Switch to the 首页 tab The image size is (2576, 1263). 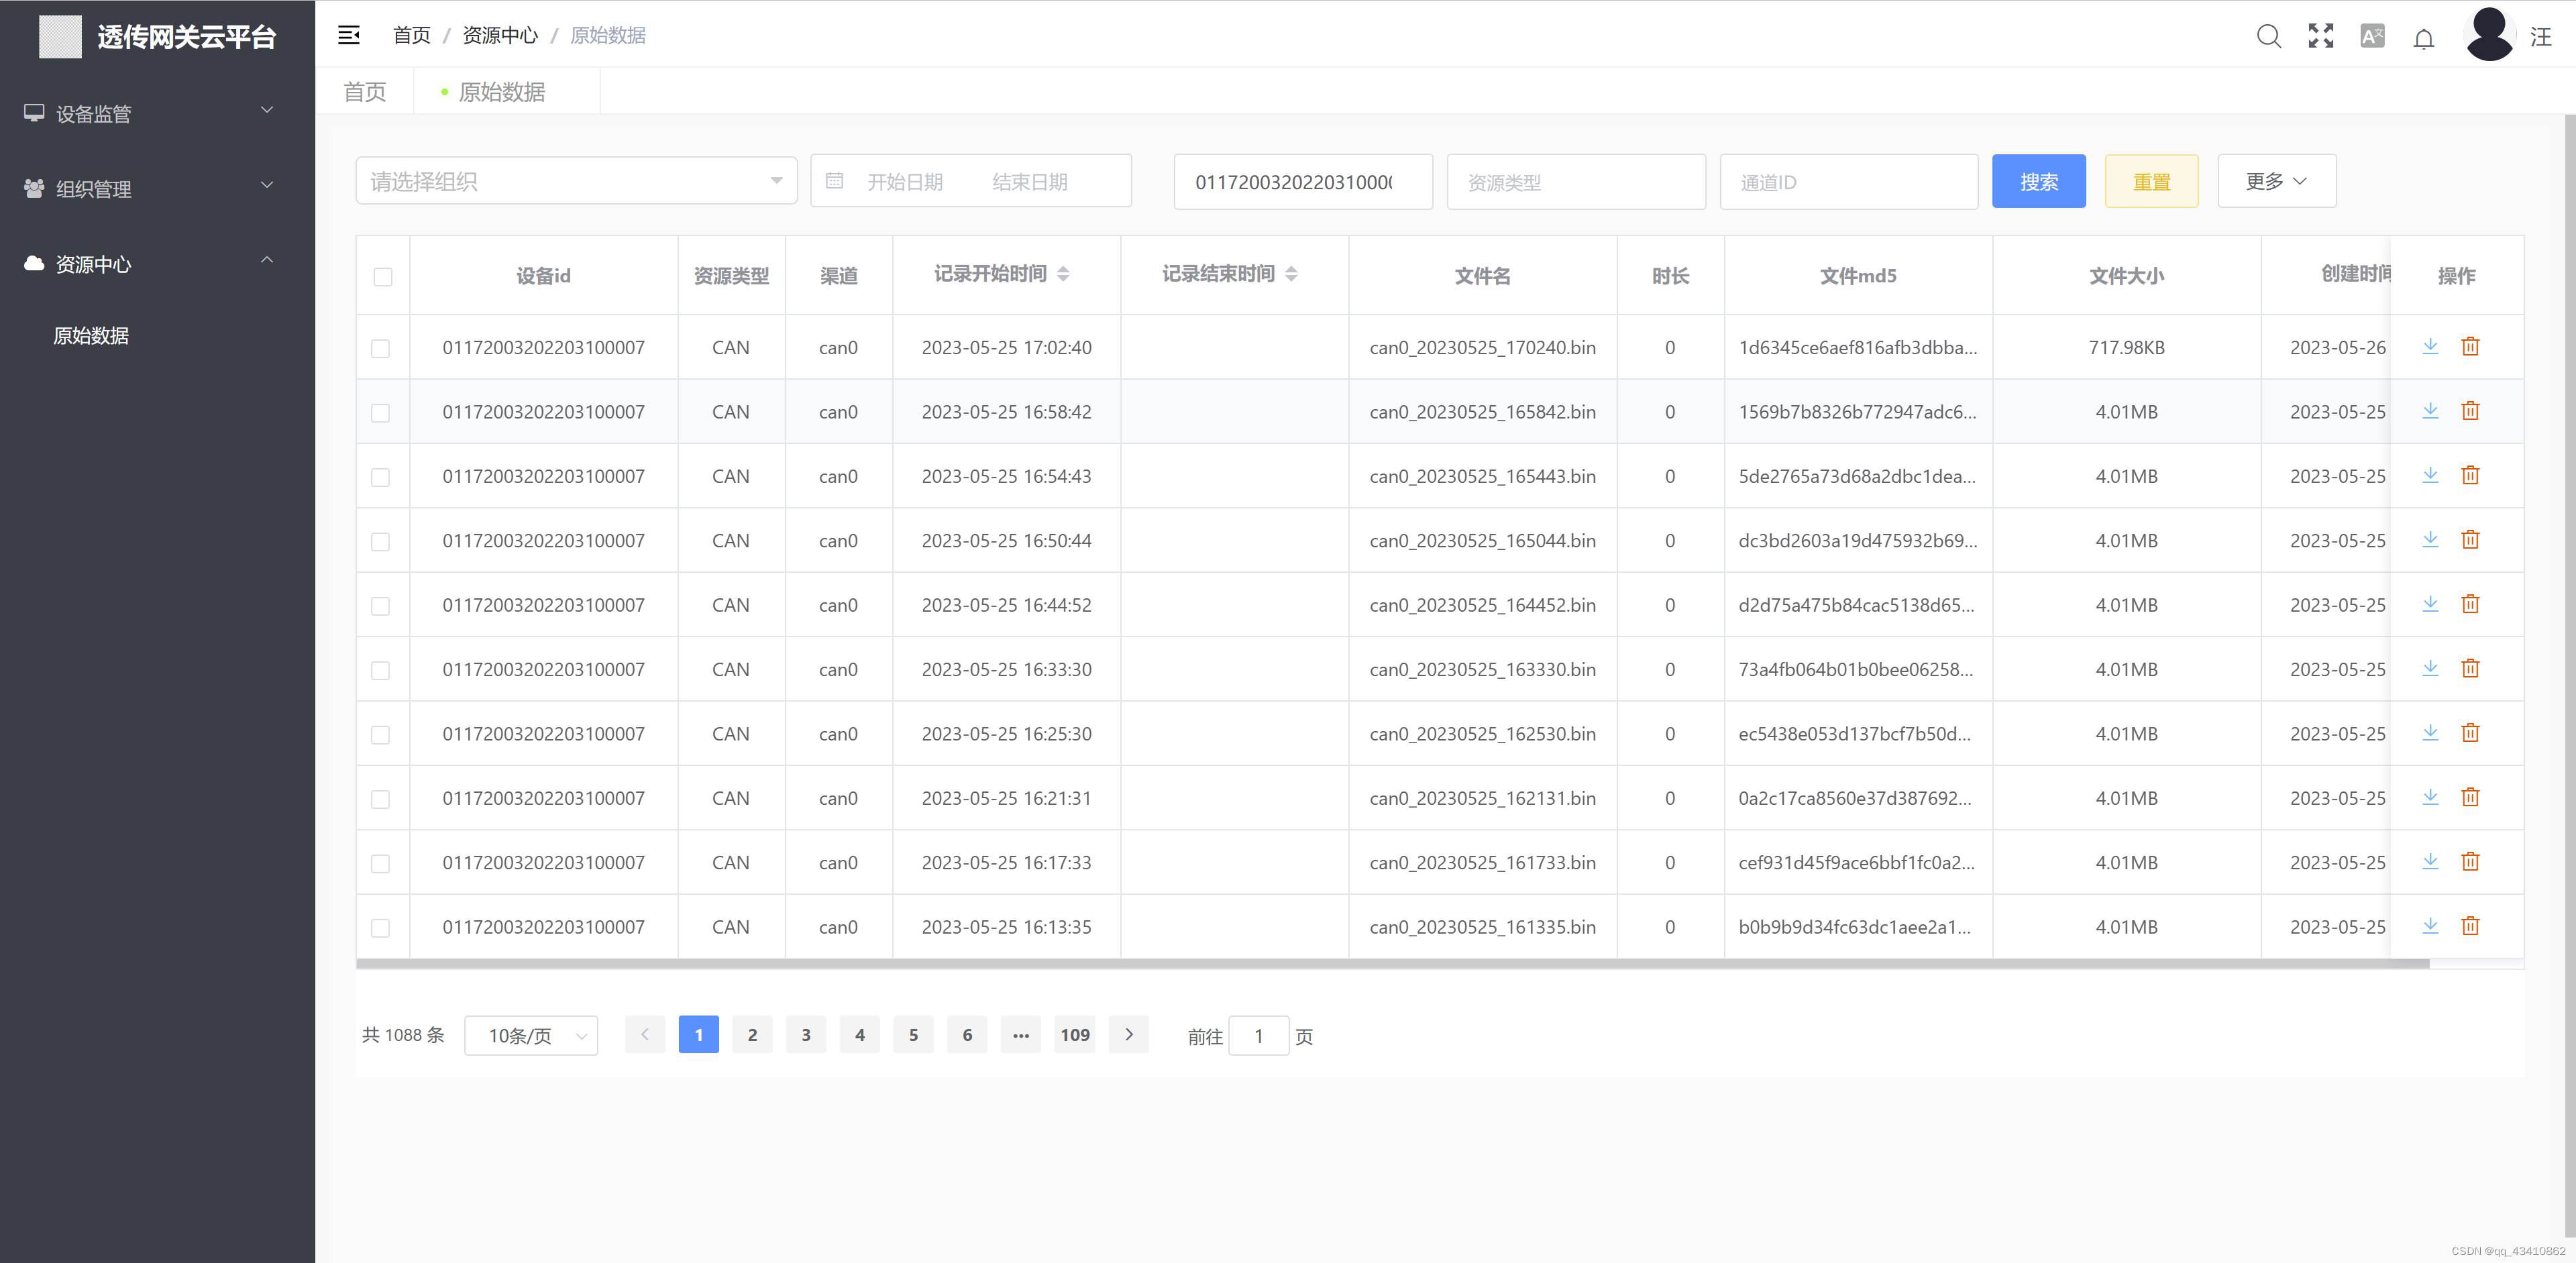pos(365,92)
